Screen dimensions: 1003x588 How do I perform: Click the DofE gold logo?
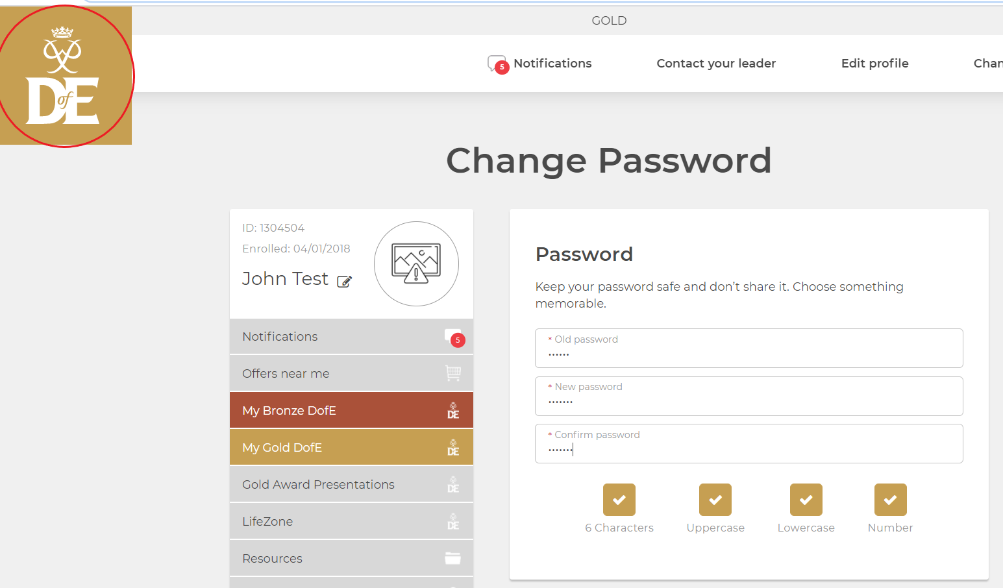[x=66, y=76]
